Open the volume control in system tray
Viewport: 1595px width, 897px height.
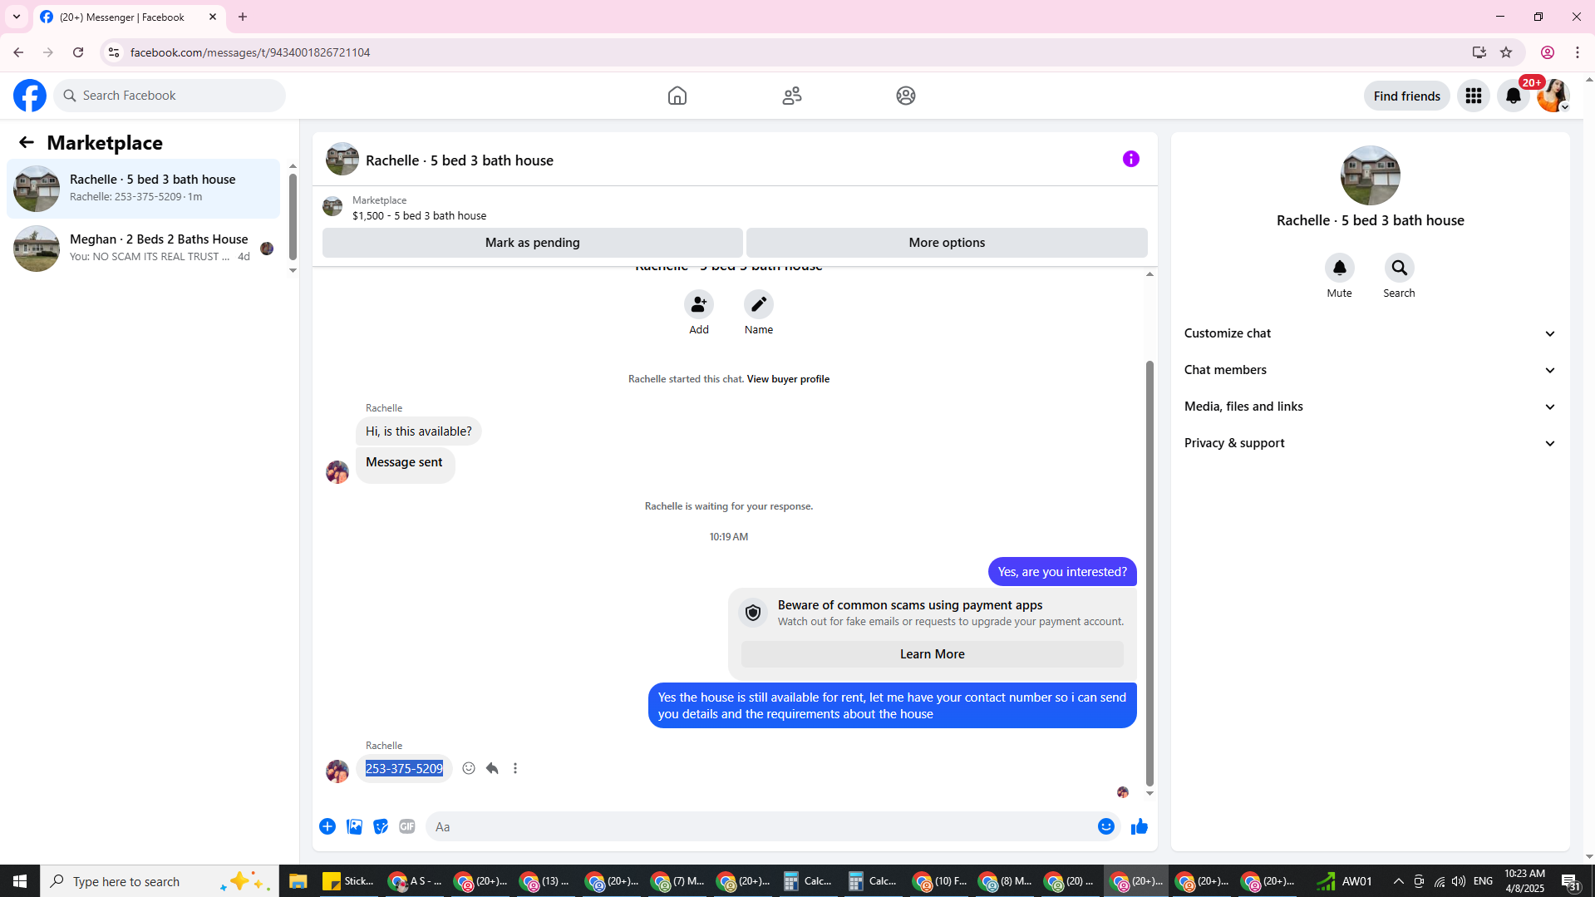click(1459, 881)
